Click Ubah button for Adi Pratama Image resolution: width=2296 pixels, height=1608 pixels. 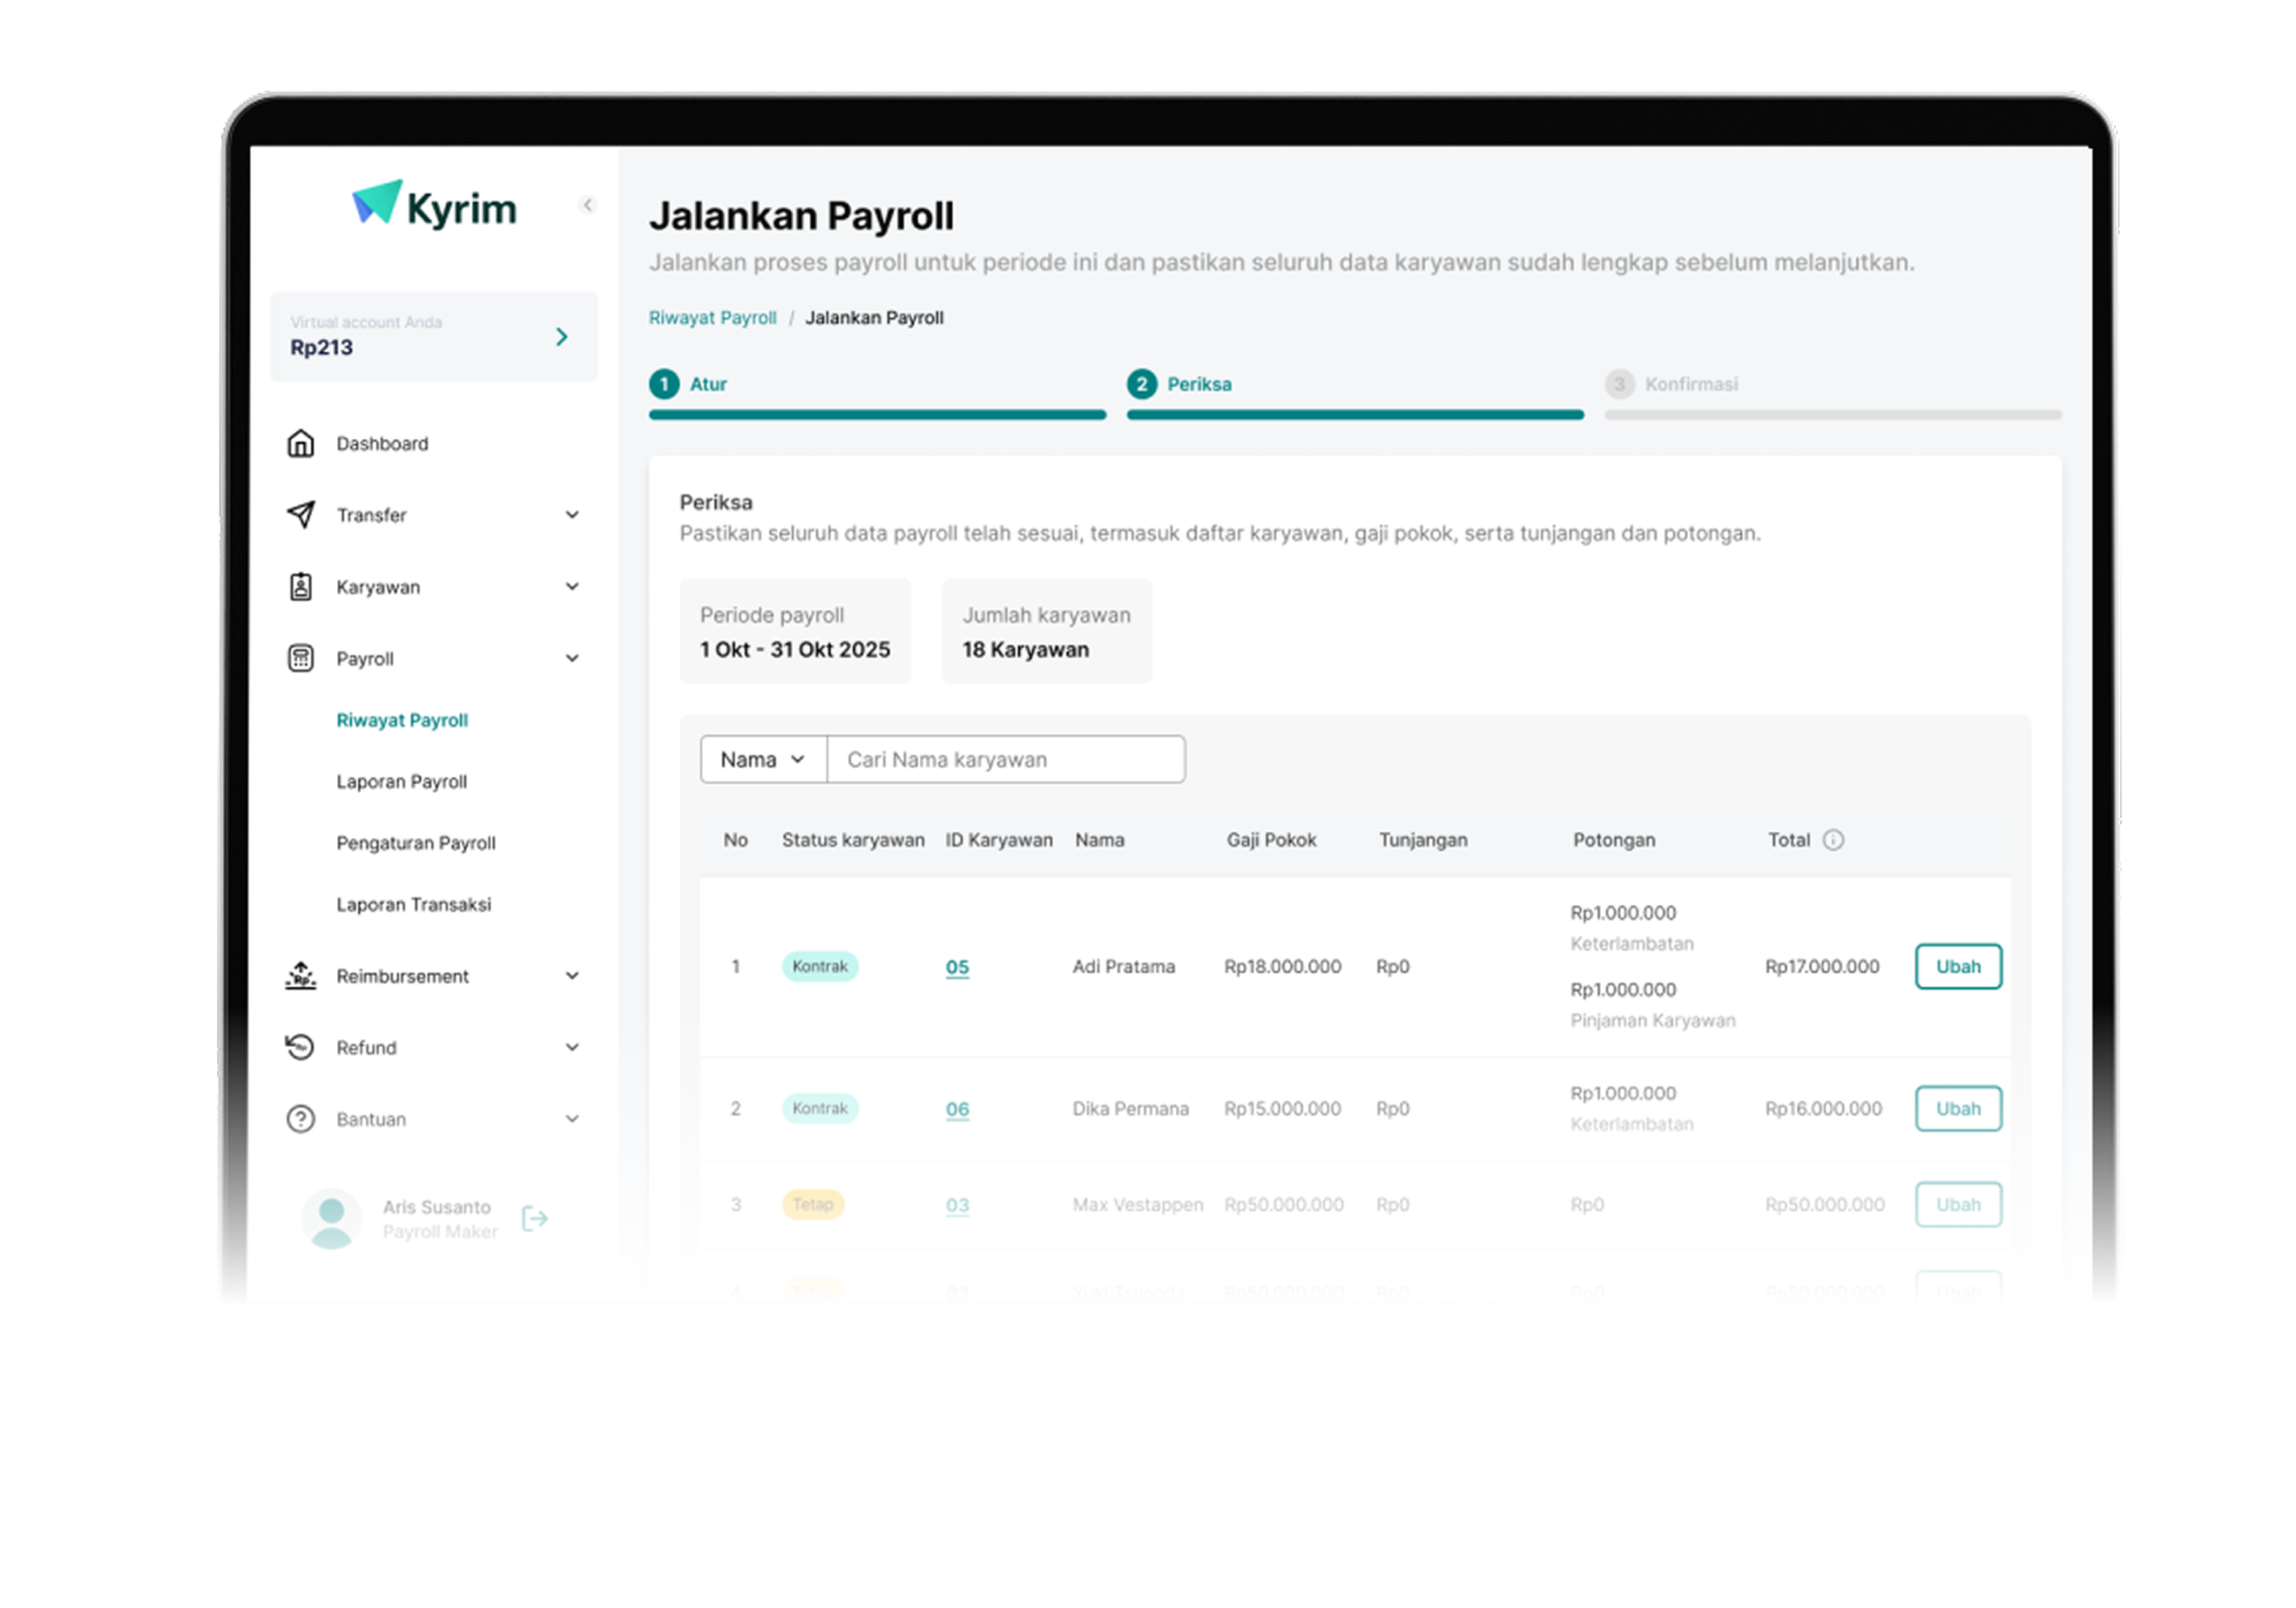click(x=1957, y=966)
